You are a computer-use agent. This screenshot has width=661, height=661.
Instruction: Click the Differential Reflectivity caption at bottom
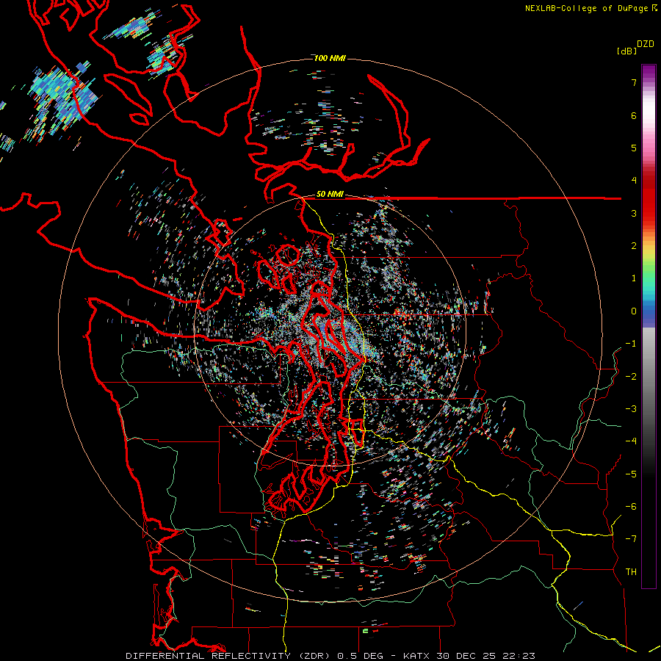[x=330, y=656]
